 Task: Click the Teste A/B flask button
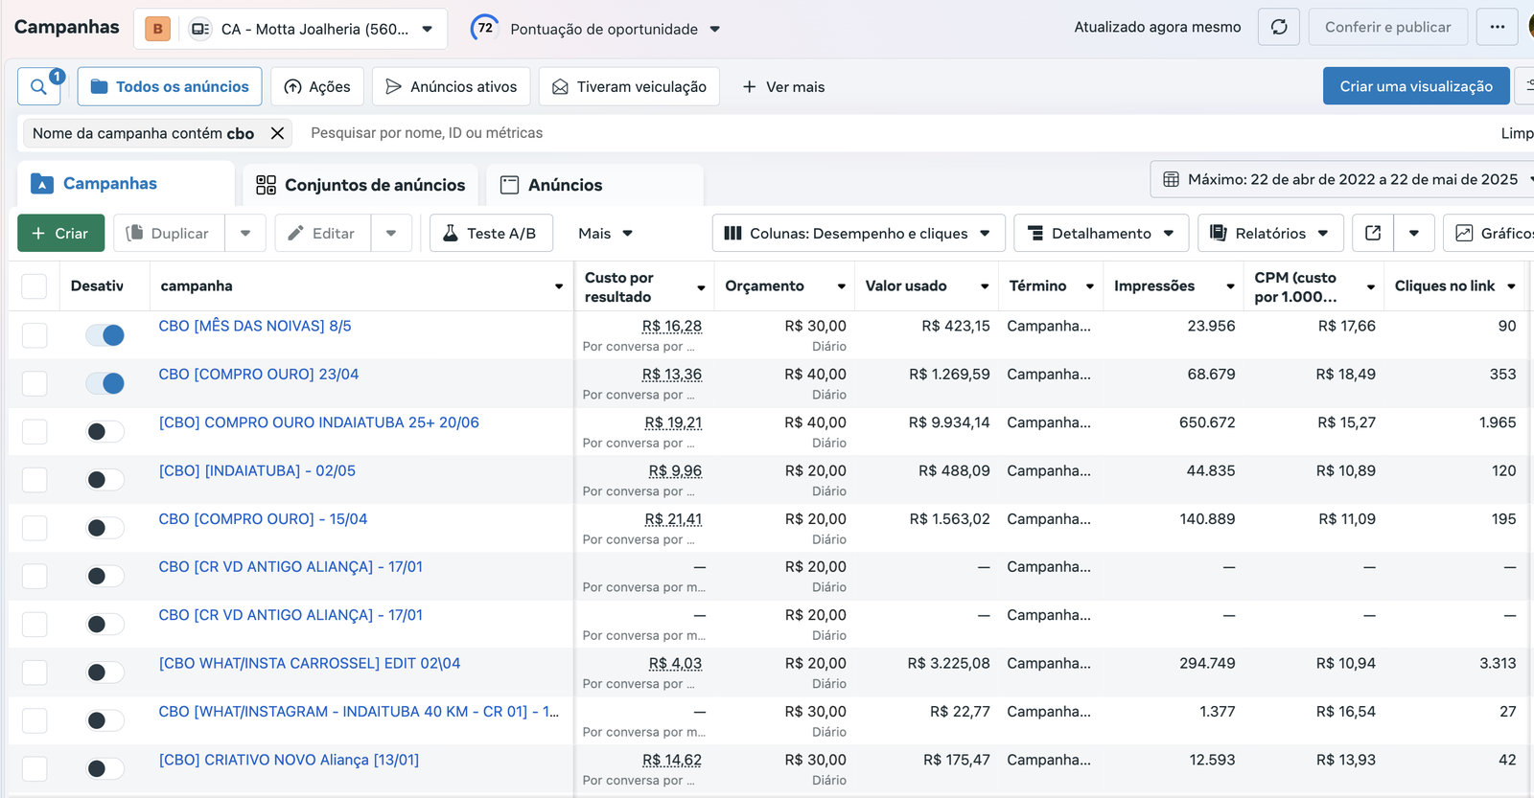(x=491, y=233)
